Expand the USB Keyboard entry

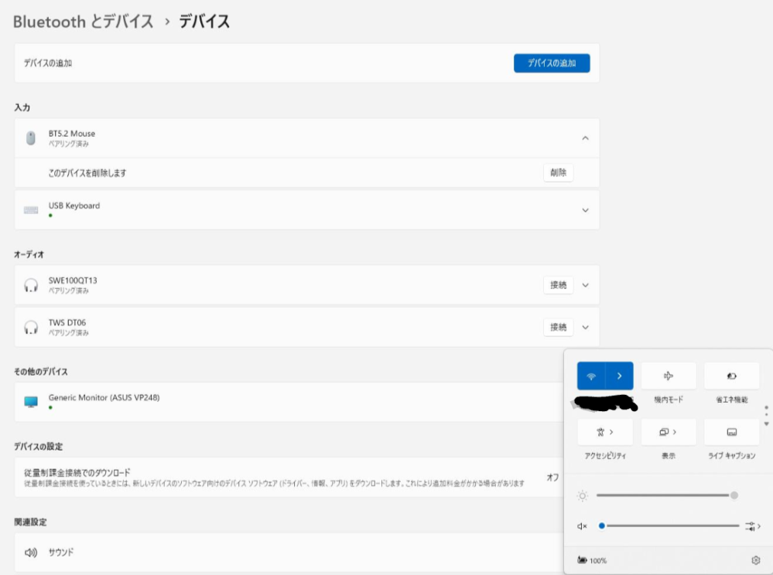pyautogui.click(x=585, y=210)
